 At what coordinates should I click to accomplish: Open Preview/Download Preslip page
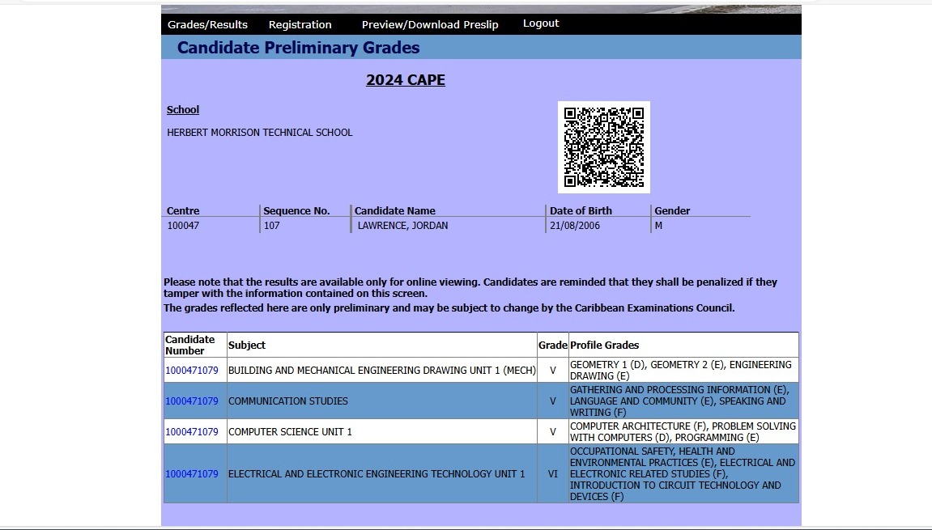point(430,24)
